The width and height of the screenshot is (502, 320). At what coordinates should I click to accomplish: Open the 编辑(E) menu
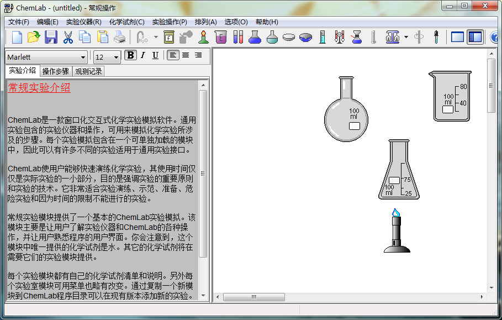[x=47, y=22]
